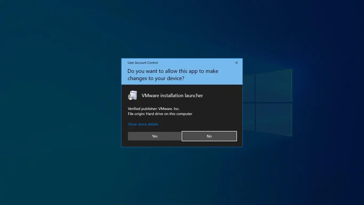Click the VMware installation launcher icon
The image size is (364, 205).
(132, 96)
